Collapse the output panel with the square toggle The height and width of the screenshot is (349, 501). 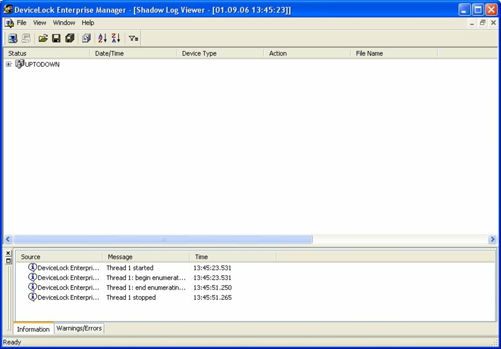pyautogui.click(x=8, y=260)
